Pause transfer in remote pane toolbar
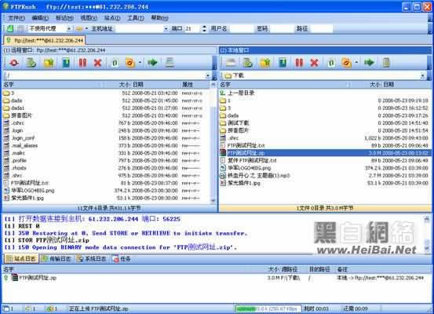Image resolution: width=434 pixels, height=314 pixels. pos(82,63)
